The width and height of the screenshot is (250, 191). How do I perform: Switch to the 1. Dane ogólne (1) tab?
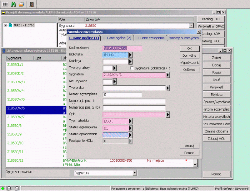click(x=84, y=38)
